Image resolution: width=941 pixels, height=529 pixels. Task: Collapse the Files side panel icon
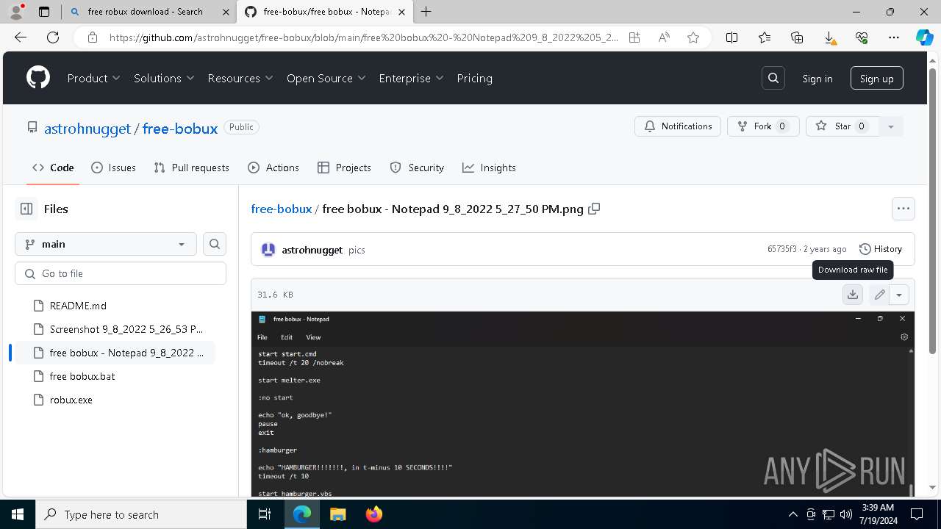pyautogui.click(x=26, y=209)
